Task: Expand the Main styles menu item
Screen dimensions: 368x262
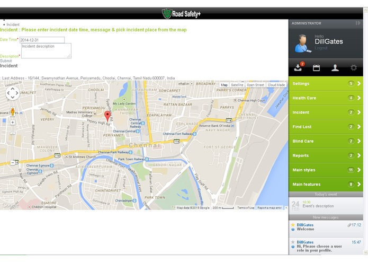Action: tap(326, 170)
